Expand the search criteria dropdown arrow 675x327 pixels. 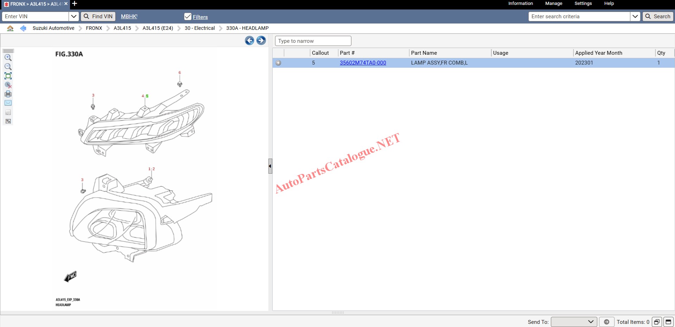pos(635,16)
